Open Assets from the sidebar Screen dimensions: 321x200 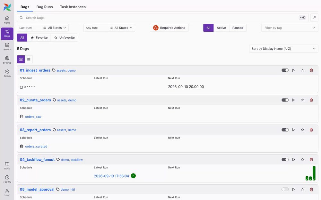7,47
